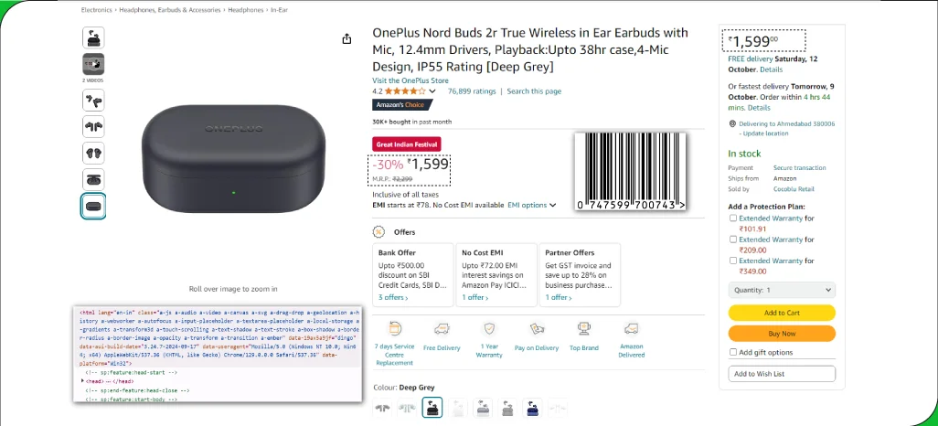Click the Amazon Delivered icon

point(631,329)
